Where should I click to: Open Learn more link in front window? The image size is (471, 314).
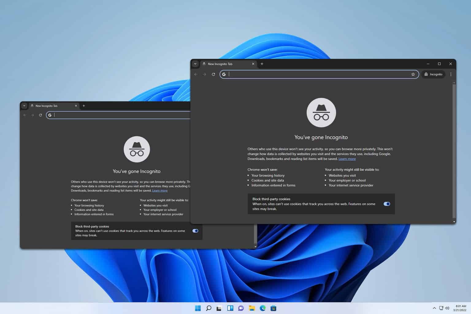[347, 159]
